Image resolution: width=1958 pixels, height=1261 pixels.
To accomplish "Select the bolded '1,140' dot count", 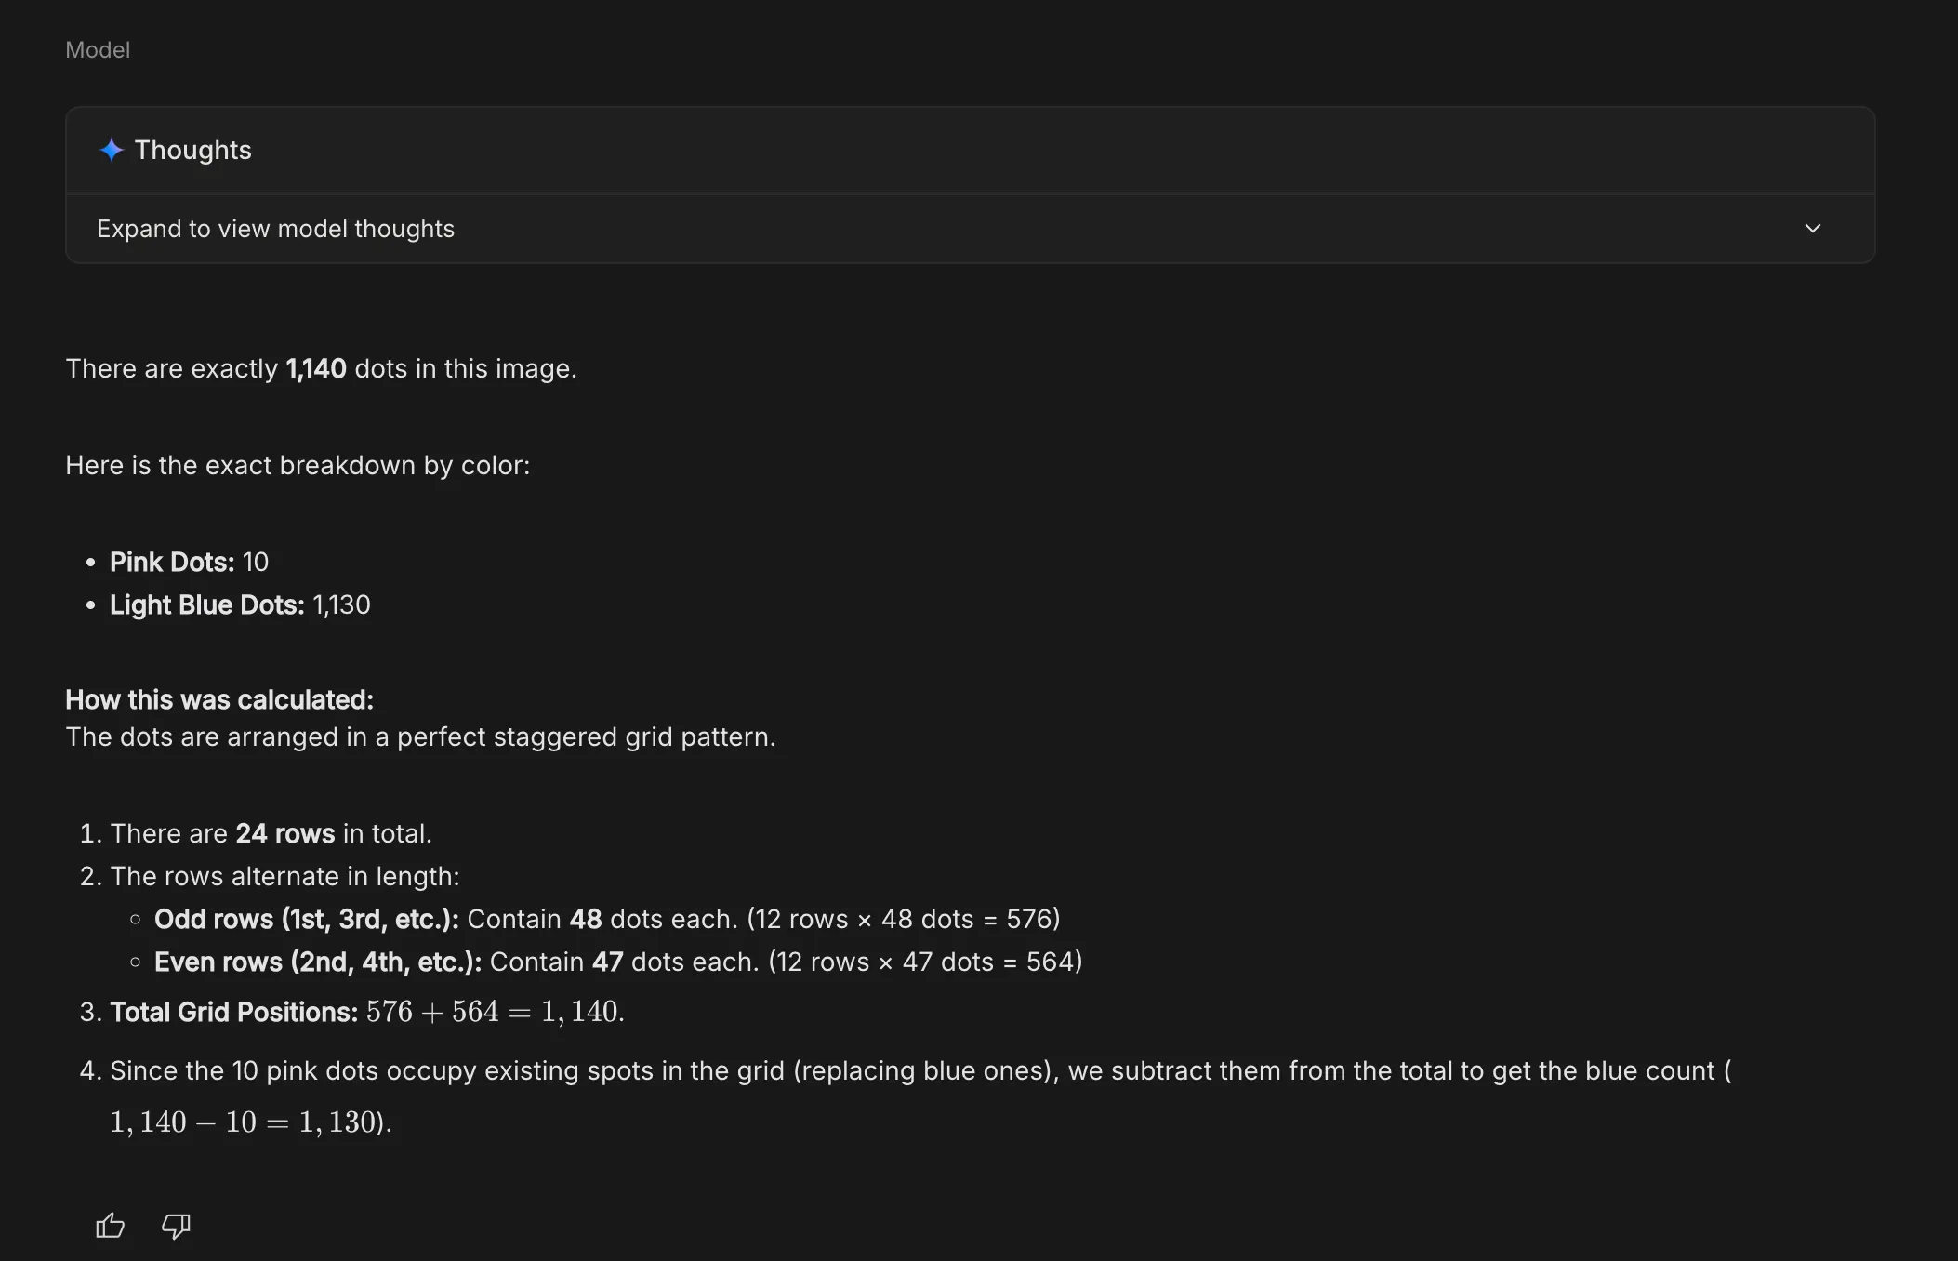I will point(315,368).
